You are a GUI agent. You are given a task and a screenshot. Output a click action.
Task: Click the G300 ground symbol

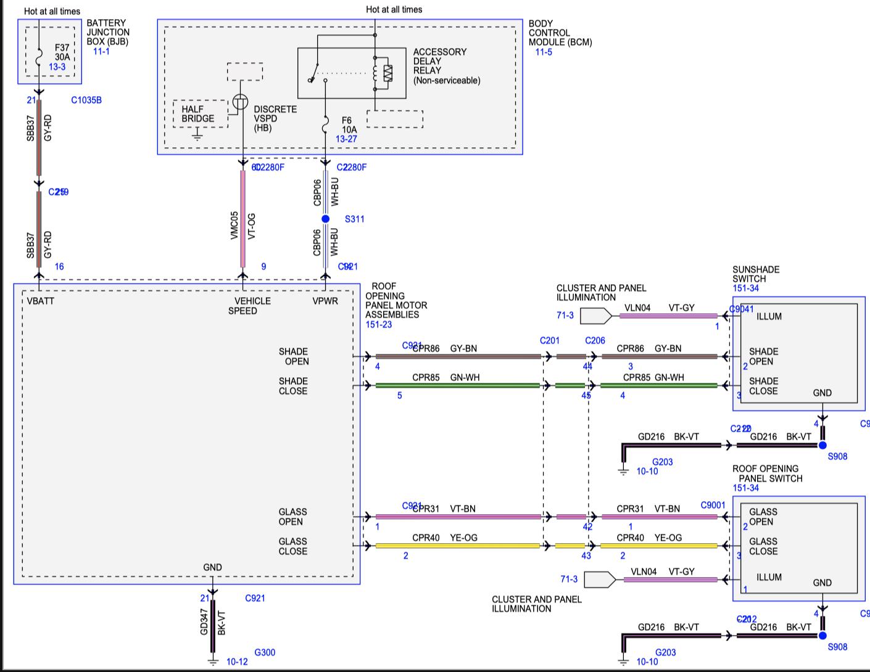[213, 662]
